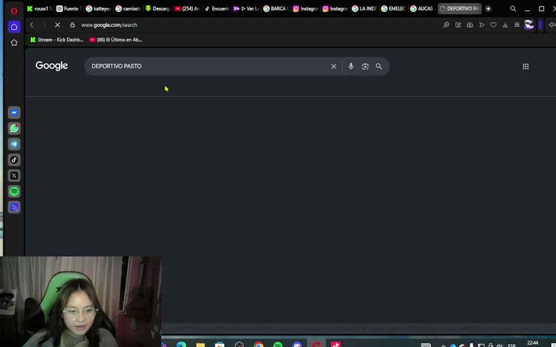Search by image with Google Lens icon
Screen dimensions: 556x347
tap(365, 66)
